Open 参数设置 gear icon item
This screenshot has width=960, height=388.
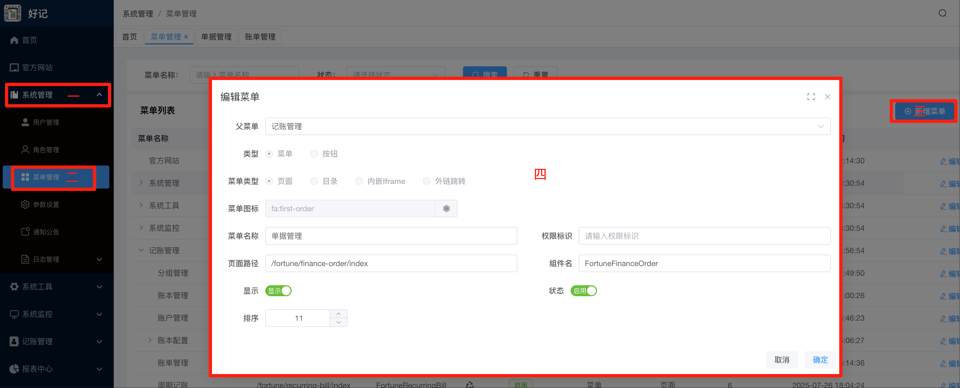(x=25, y=205)
